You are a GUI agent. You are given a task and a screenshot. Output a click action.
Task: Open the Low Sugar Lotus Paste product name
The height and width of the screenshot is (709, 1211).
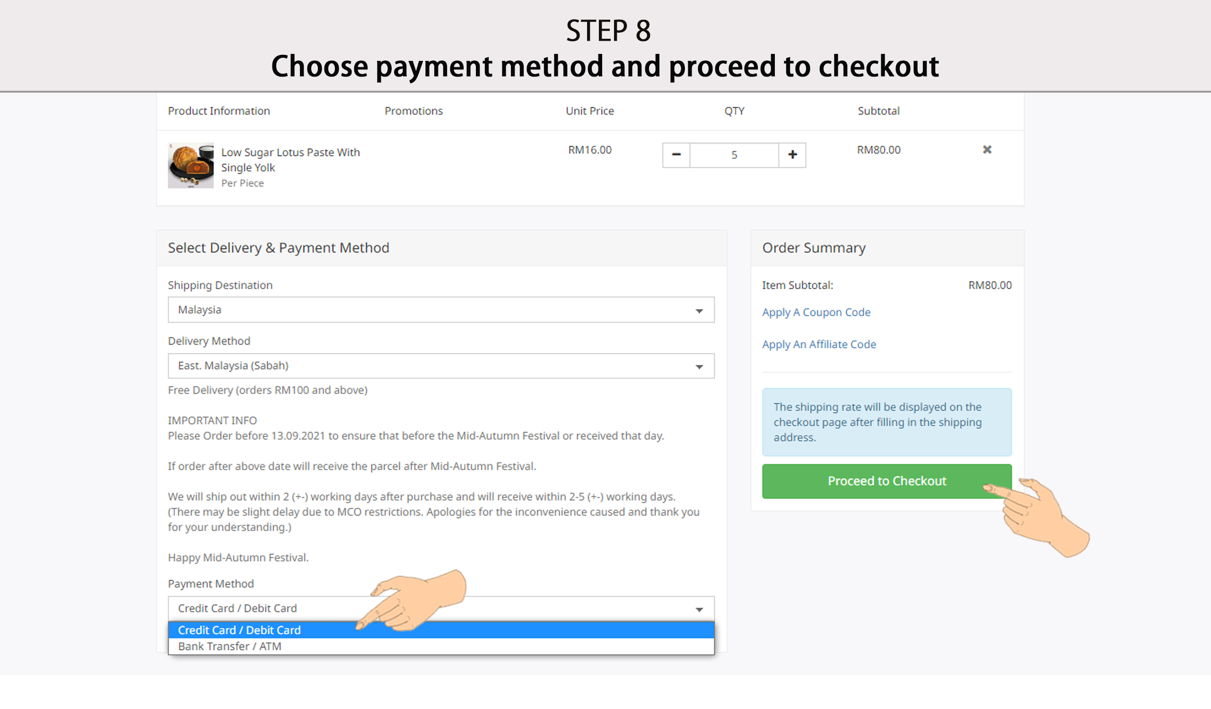pyautogui.click(x=290, y=159)
